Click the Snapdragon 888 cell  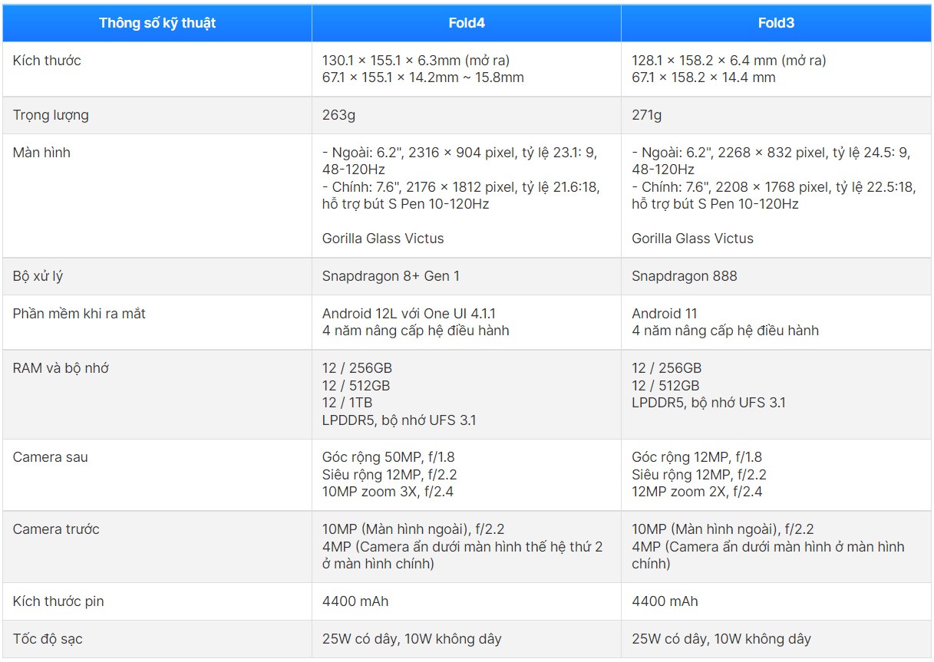click(685, 276)
